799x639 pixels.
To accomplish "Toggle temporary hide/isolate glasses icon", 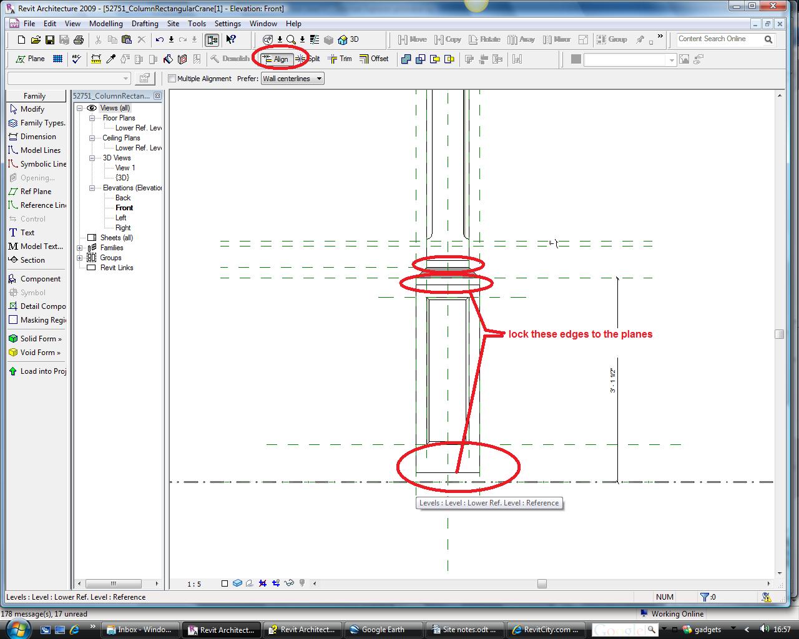I will coord(288,583).
